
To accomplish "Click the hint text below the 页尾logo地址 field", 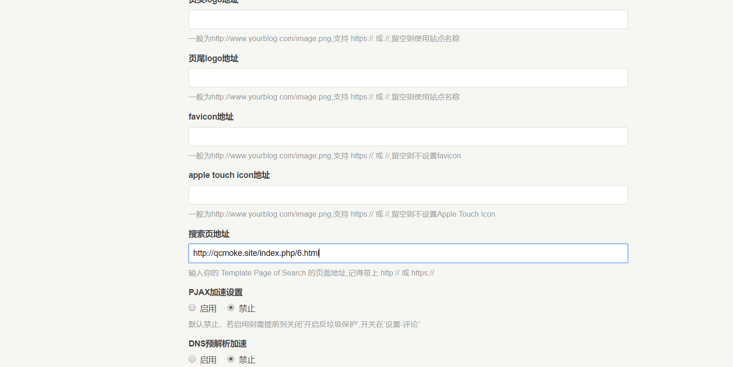I will [324, 97].
